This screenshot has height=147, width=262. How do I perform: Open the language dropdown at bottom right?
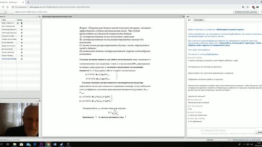click(x=218, y=140)
